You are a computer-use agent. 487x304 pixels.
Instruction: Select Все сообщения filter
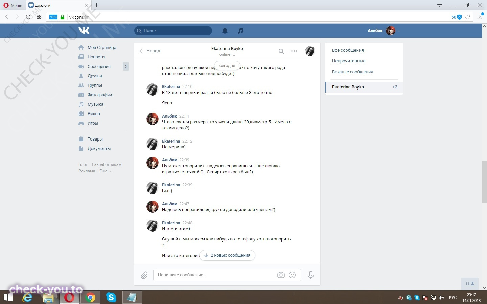click(x=348, y=50)
